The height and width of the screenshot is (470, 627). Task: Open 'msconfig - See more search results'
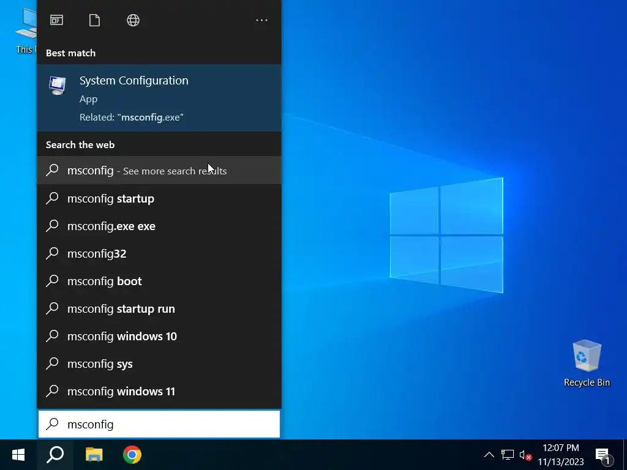pos(159,170)
